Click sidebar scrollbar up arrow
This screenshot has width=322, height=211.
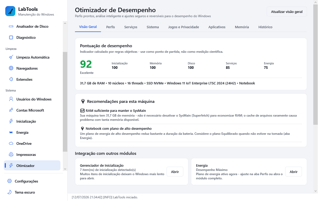65,23
